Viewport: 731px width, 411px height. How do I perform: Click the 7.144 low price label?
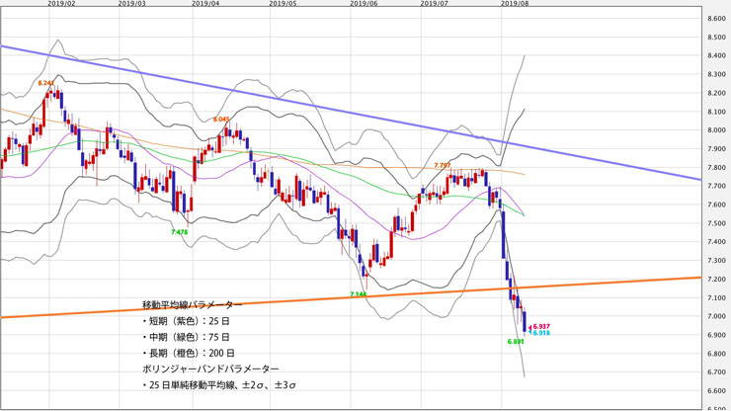(x=358, y=294)
